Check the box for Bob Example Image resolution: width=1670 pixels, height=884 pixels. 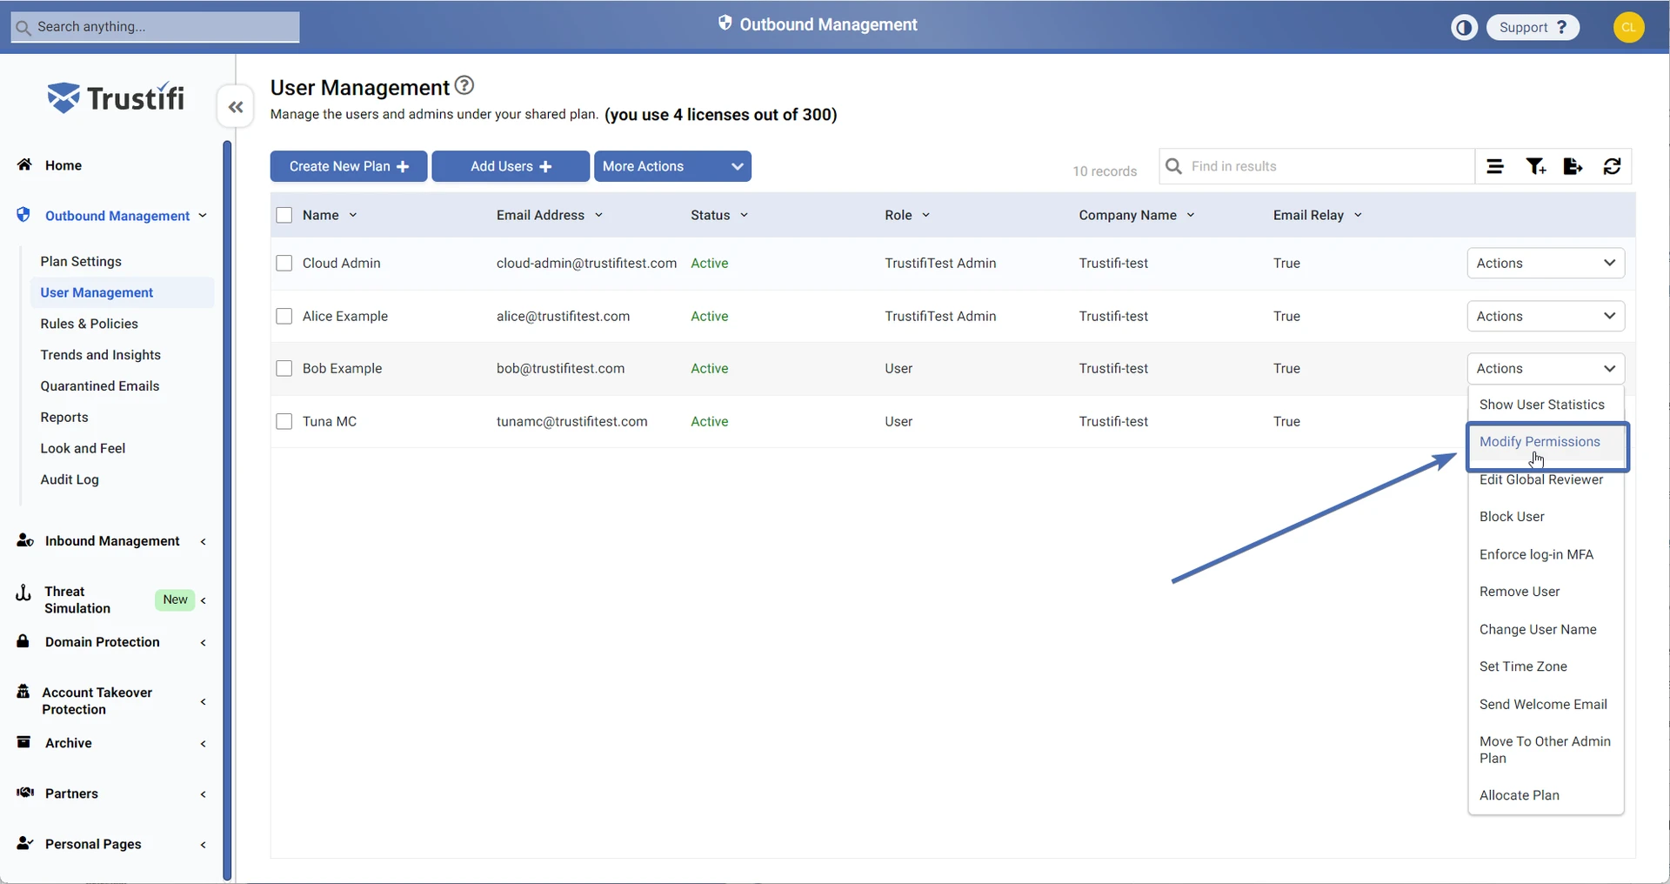click(284, 368)
